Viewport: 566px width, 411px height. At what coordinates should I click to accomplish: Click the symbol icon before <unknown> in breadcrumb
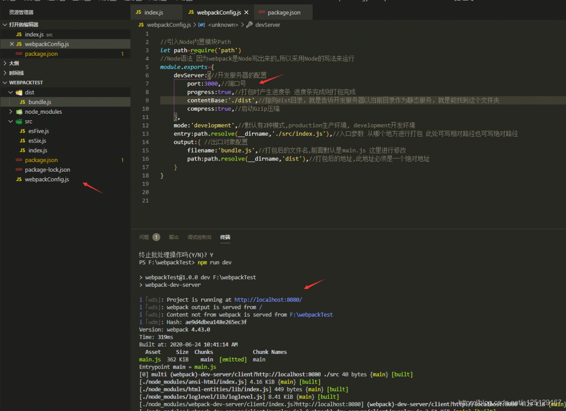(x=202, y=25)
